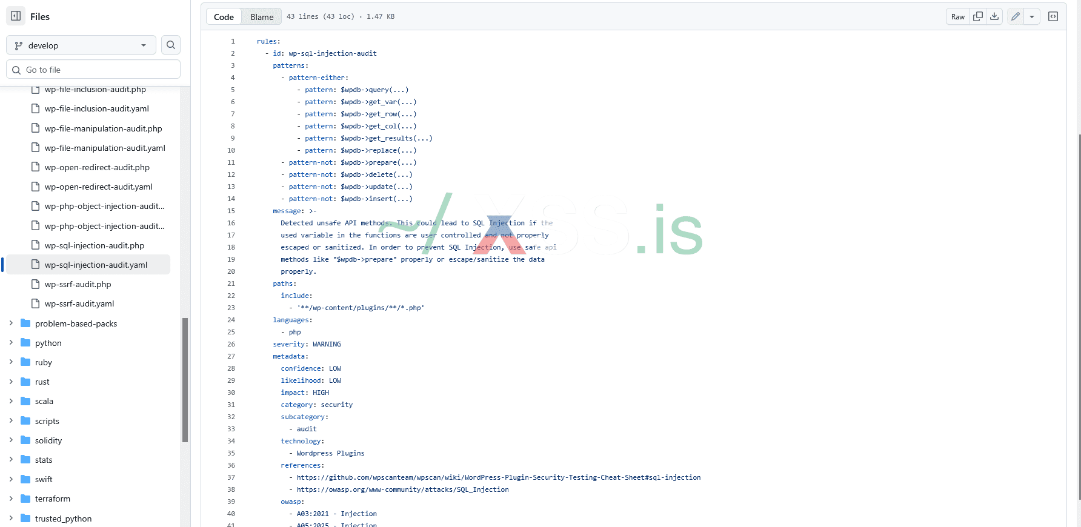The width and height of the screenshot is (1081, 527).
Task: Expand the scripts folder chevron
Action: [x=11, y=421]
